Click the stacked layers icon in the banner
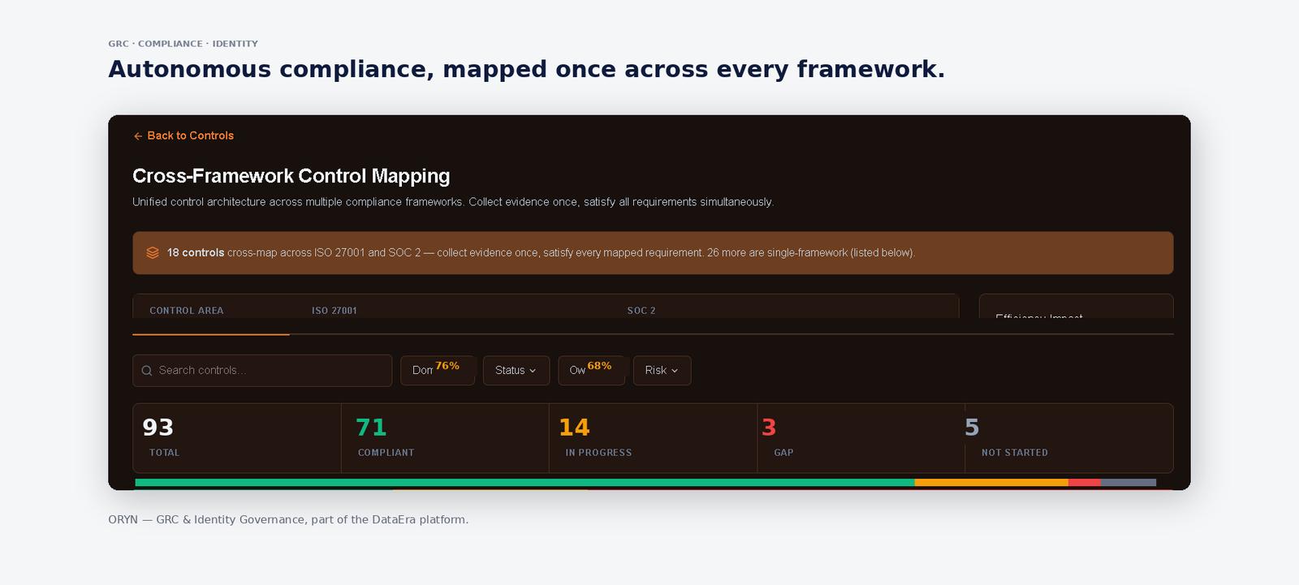The height and width of the screenshot is (585, 1299). pyautogui.click(x=153, y=253)
